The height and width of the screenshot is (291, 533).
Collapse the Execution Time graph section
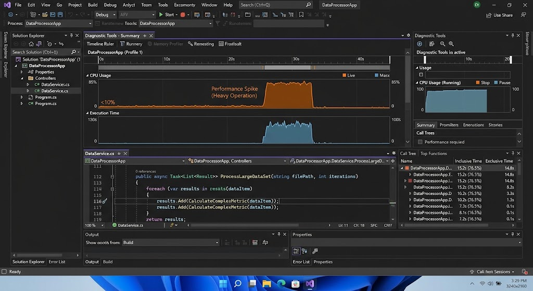tap(87, 113)
